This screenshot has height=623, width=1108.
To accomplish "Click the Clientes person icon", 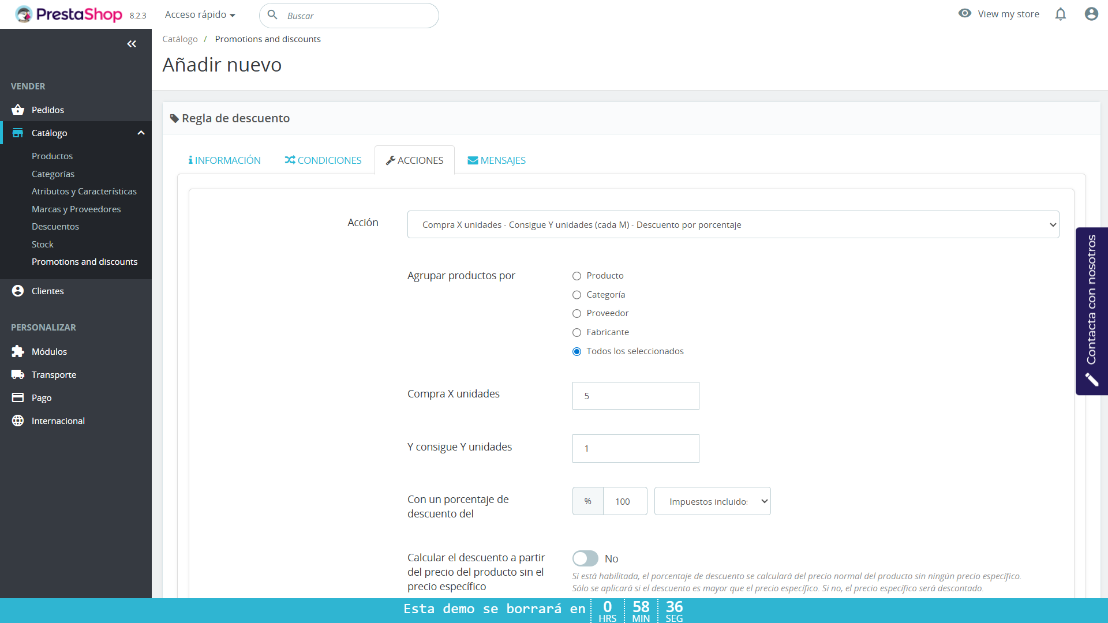I will pos(18,291).
